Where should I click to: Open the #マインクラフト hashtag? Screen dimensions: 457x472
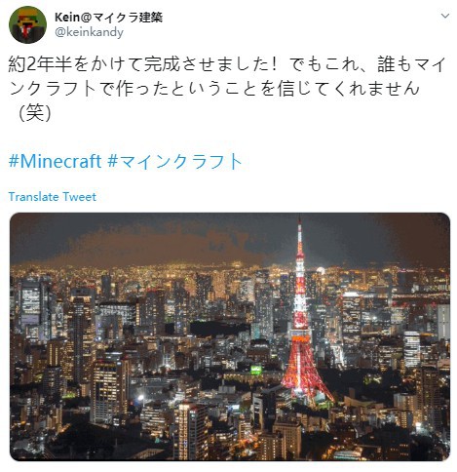point(174,161)
